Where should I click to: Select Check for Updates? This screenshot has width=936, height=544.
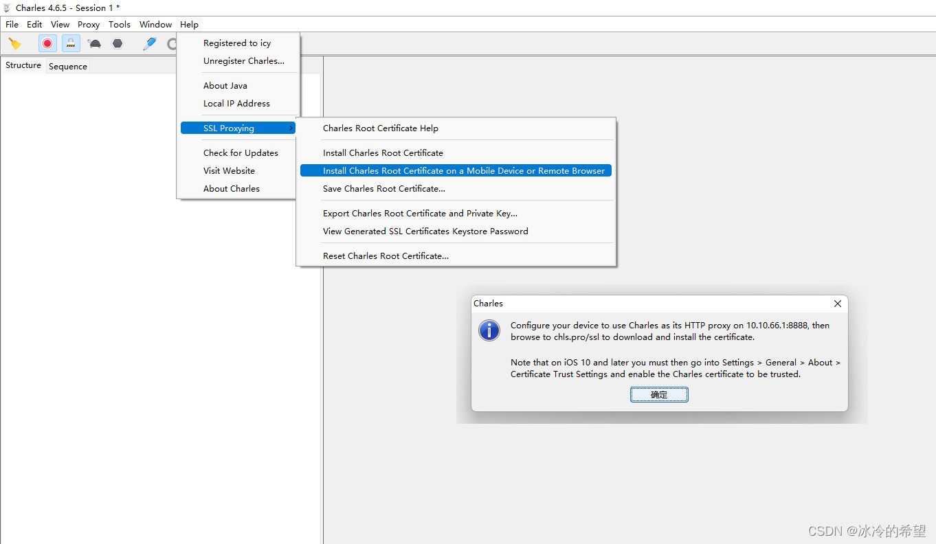coord(238,152)
